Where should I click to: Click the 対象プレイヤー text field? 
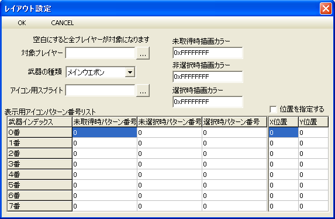point(100,53)
